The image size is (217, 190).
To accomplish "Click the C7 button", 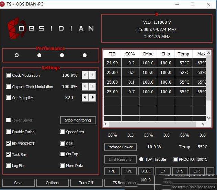I will (163, 171).
